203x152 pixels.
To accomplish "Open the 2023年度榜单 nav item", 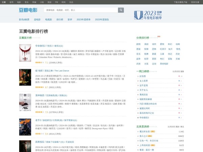I will [x=84, y=20].
